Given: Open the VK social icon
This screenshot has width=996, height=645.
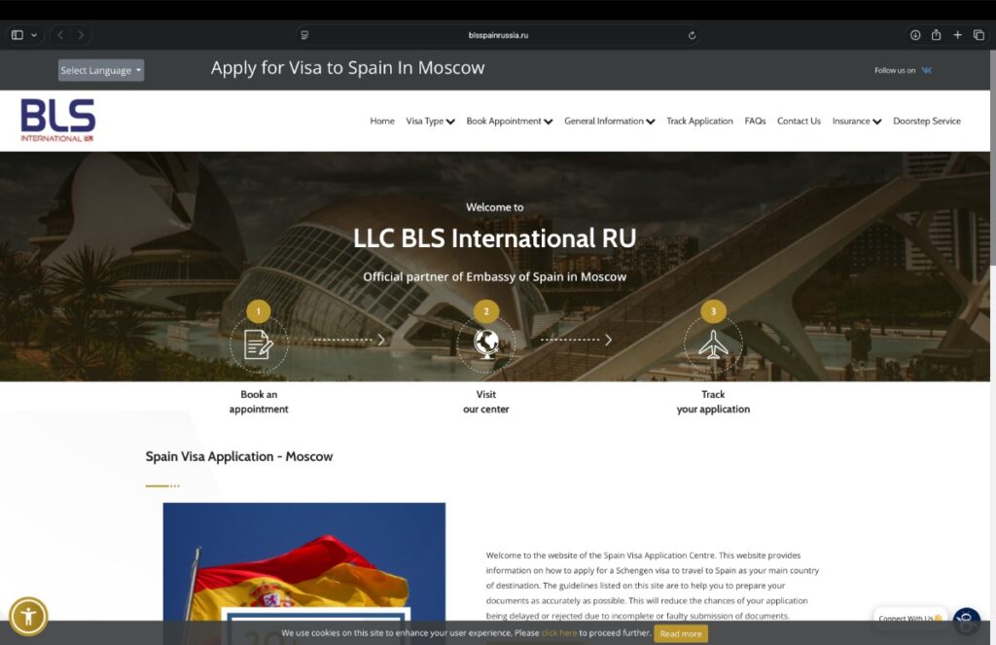Looking at the screenshot, I should click(x=927, y=70).
